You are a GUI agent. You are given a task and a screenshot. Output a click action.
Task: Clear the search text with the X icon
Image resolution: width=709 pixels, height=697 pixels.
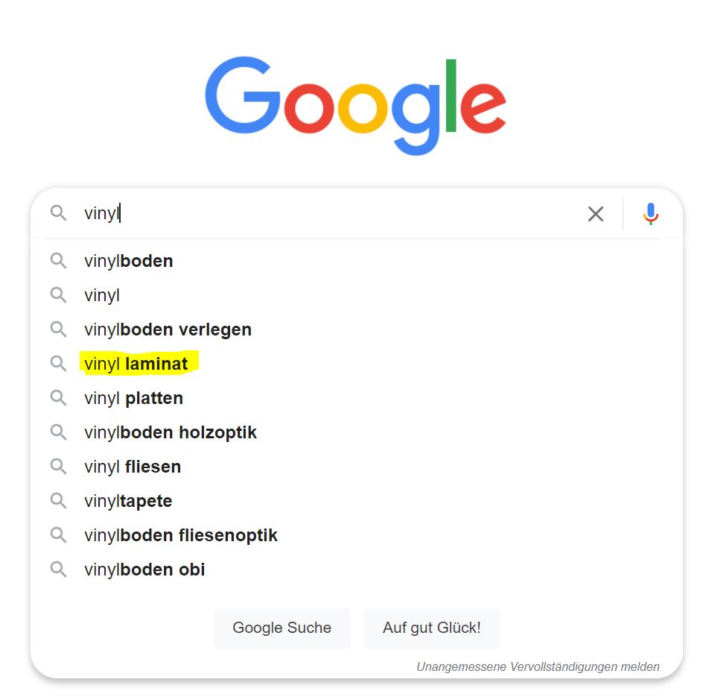tap(596, 214)
